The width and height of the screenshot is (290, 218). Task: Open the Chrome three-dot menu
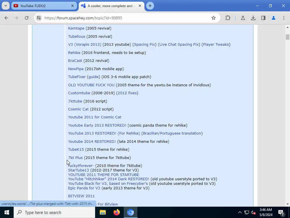pos(284,18)
